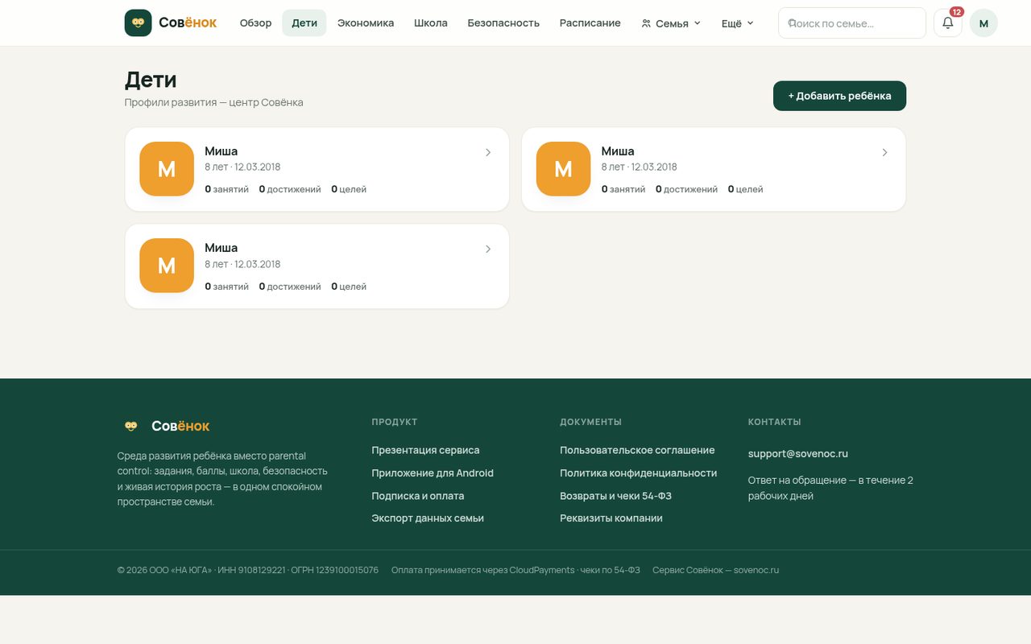1031x644 pixels.
Task: Click the Реквизиты компании link
Action: [611, 518]
